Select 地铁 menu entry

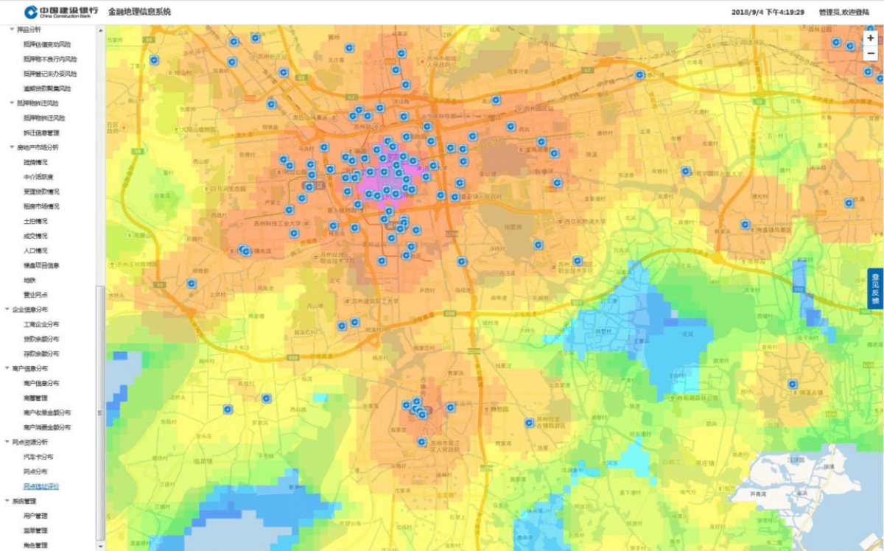[x=29, y=280]
